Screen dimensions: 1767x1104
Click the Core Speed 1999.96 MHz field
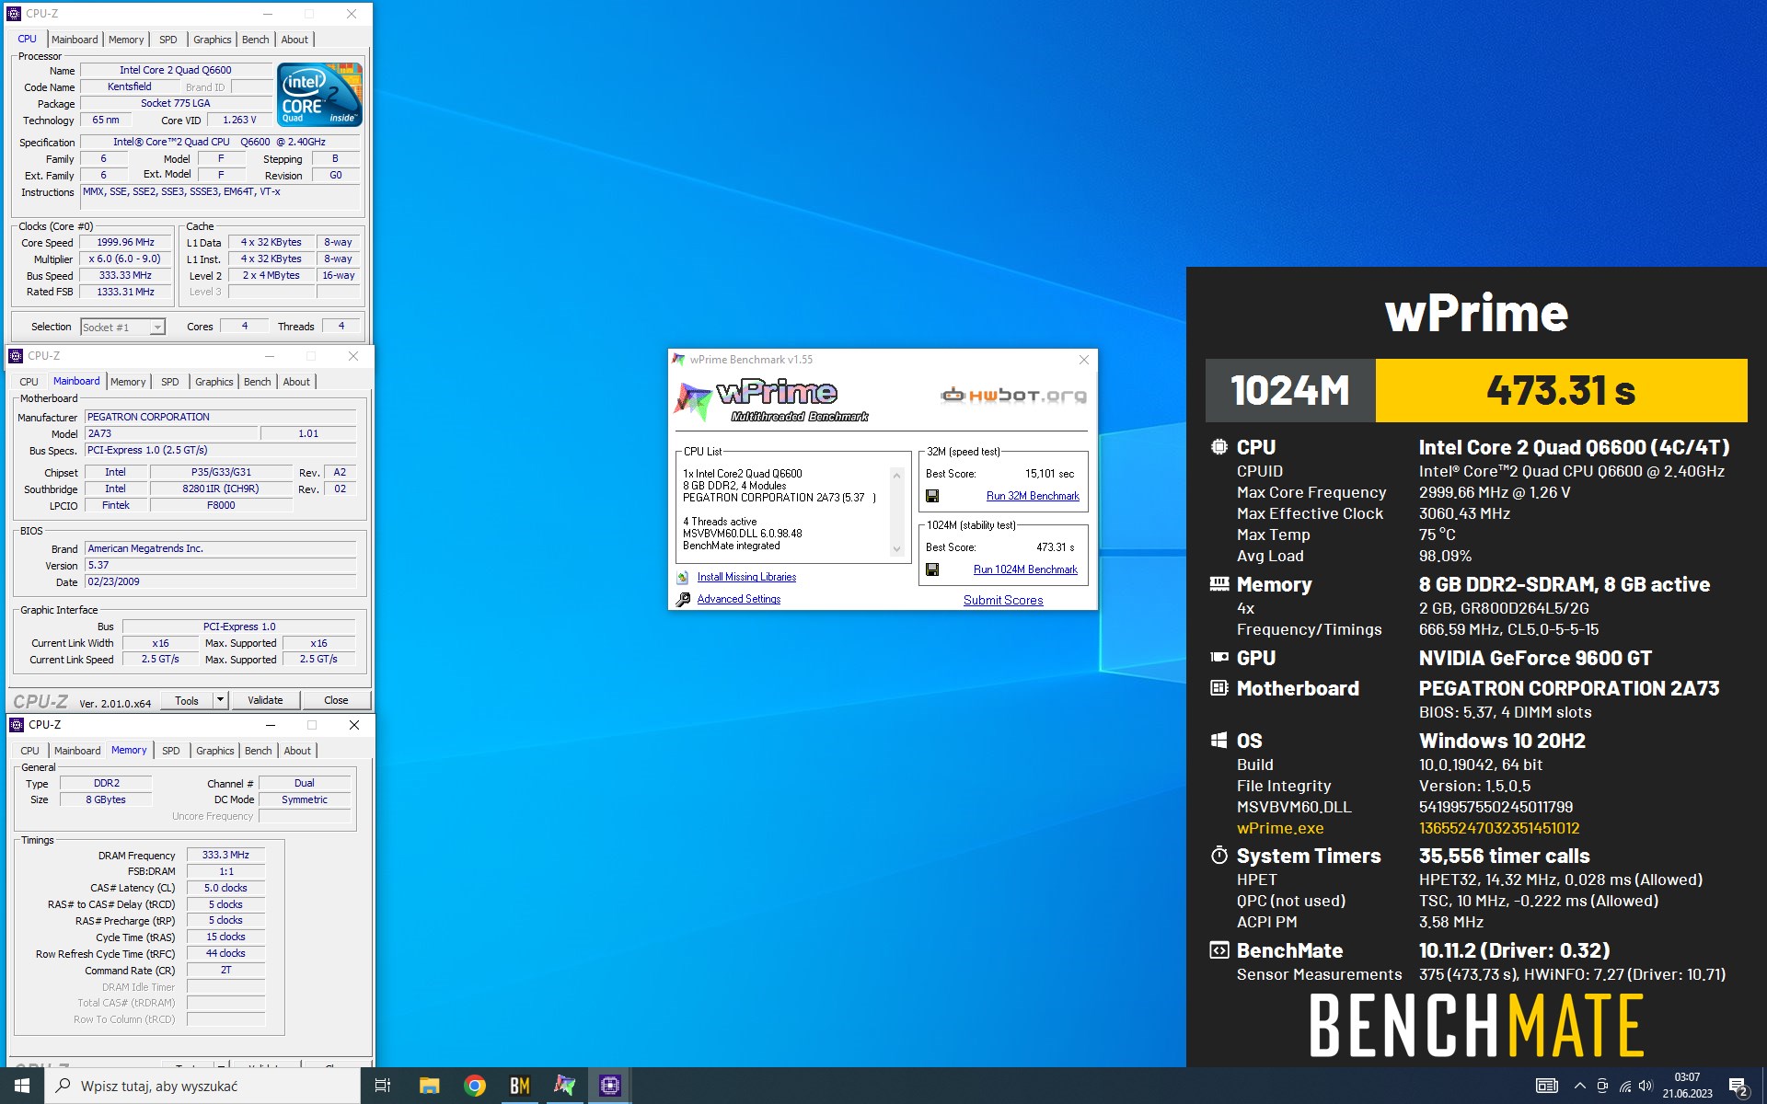126,243
